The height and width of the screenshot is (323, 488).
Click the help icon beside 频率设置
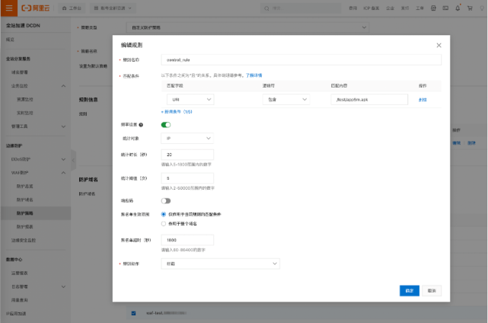(x=142, y=124)
